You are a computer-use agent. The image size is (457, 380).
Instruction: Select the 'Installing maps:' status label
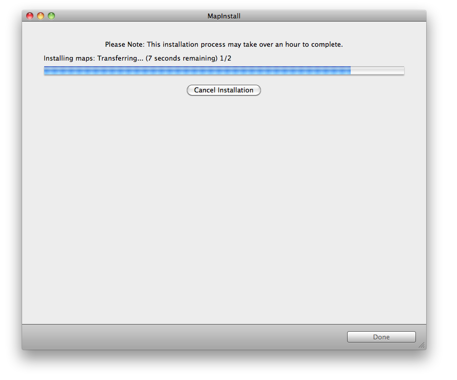click(69, 59)
